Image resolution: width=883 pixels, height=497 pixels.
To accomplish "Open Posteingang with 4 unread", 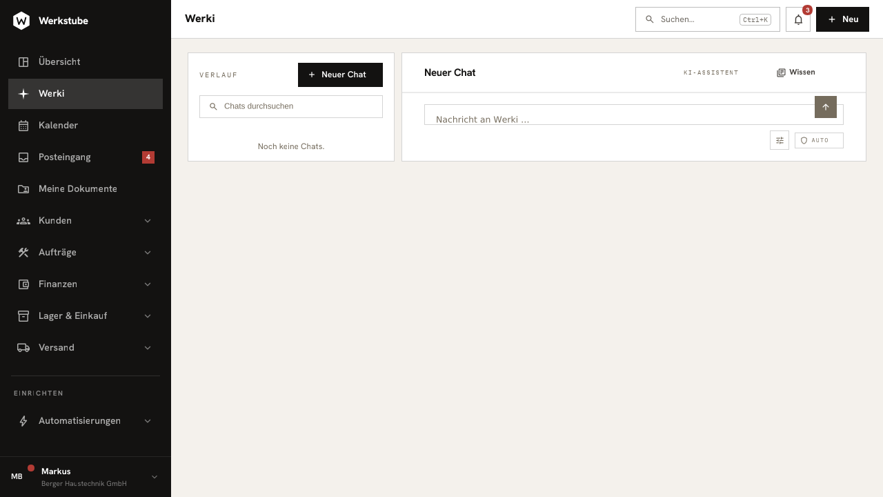I will [86, 157].
